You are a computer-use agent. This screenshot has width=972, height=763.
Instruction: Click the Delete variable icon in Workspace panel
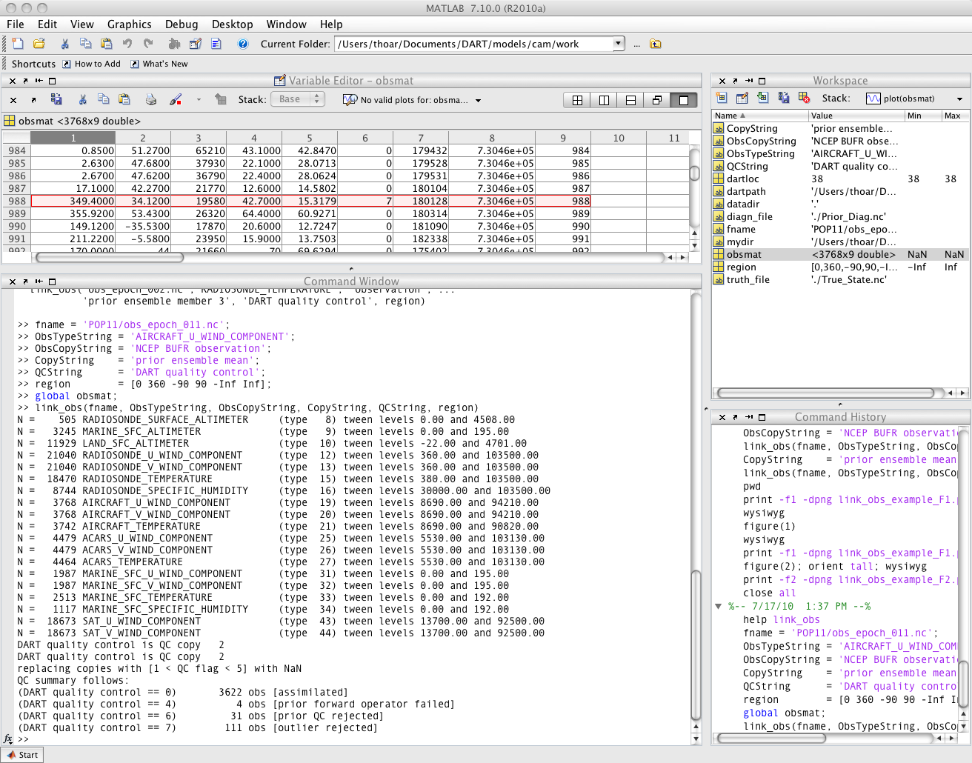tap(805, 98)
